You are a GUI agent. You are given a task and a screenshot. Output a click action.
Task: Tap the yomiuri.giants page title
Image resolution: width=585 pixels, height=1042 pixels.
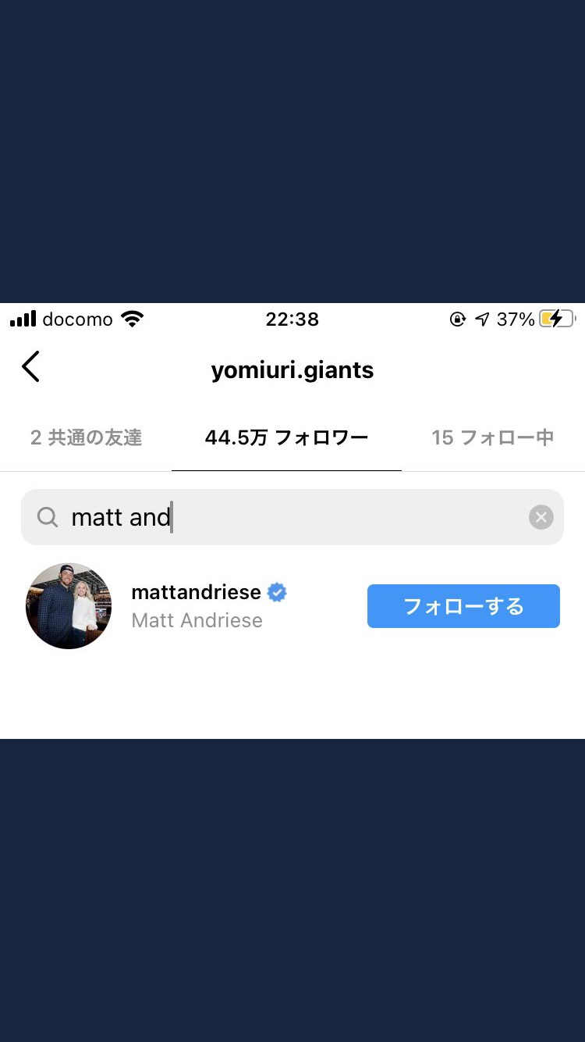(x=292, y=369)
